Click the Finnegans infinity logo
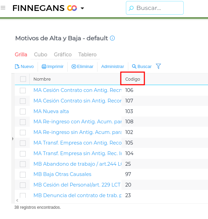Screen dimensions: 208x219 72,8
